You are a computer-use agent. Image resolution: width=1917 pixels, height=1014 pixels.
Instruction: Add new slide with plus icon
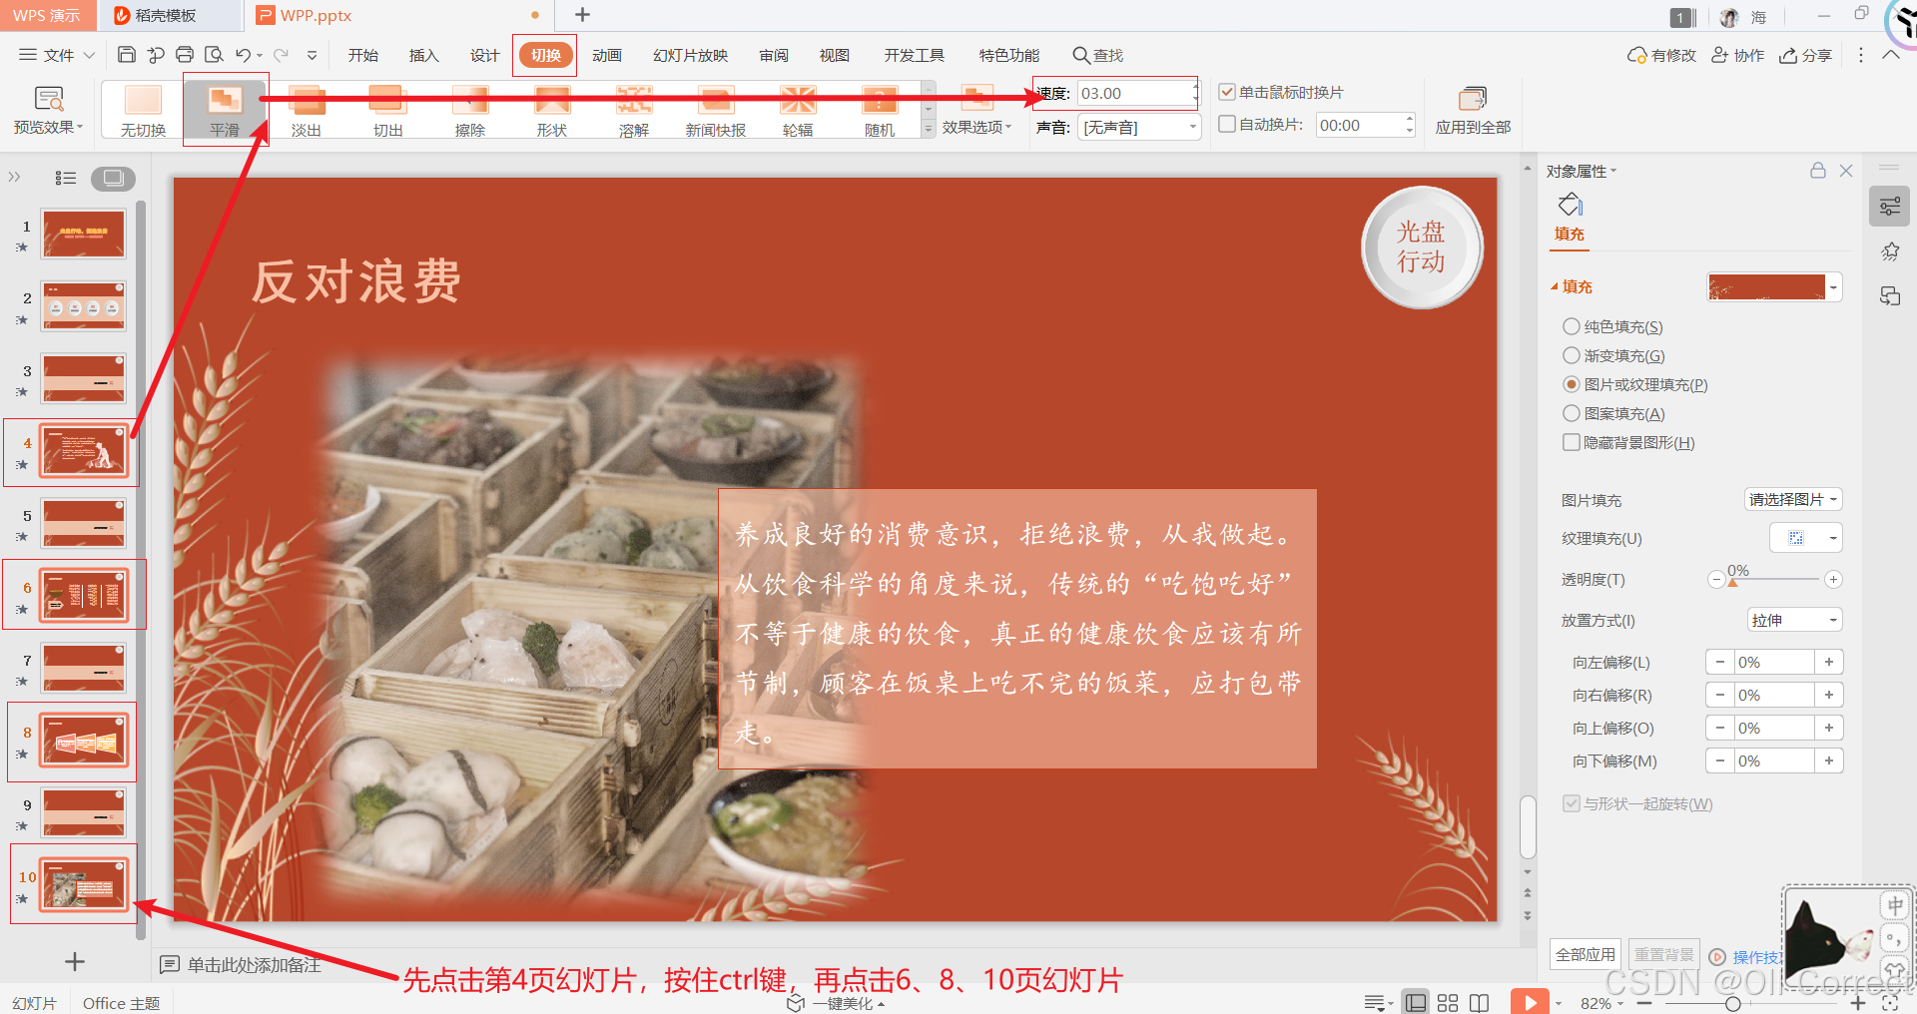75,961
